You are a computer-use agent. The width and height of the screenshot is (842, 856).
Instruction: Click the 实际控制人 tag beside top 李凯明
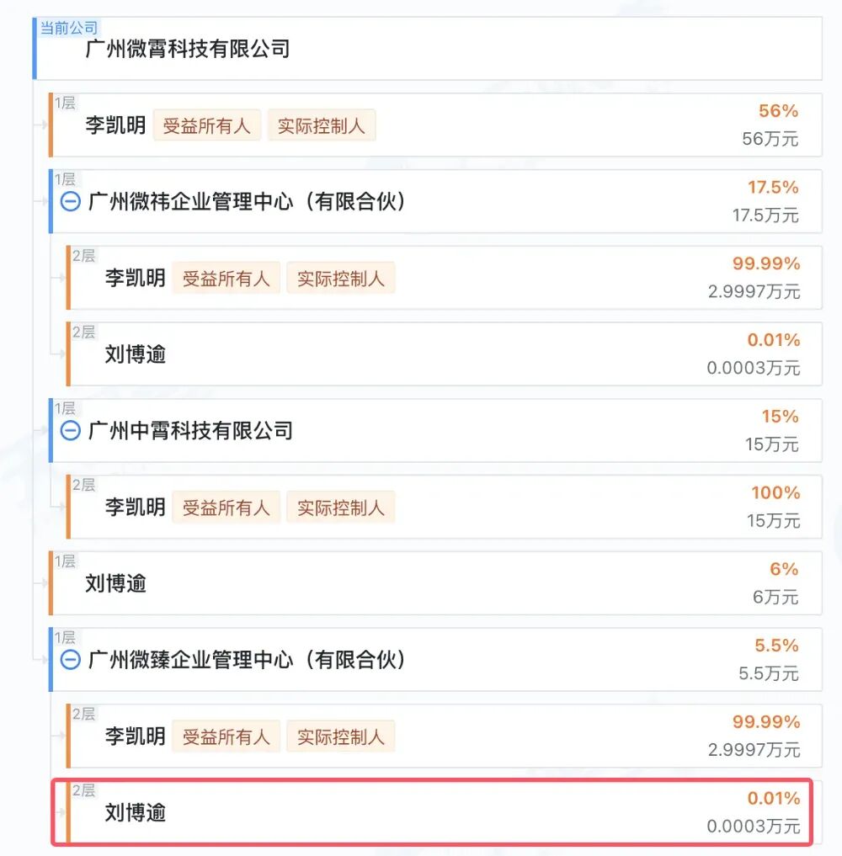(322, 125)
